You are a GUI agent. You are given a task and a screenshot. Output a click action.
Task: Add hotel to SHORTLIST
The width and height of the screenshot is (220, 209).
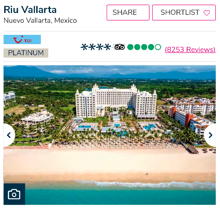click(184, 13)
